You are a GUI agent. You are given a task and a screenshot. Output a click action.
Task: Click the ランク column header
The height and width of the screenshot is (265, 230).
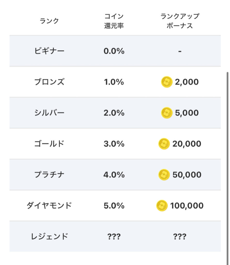click(49, 21)
